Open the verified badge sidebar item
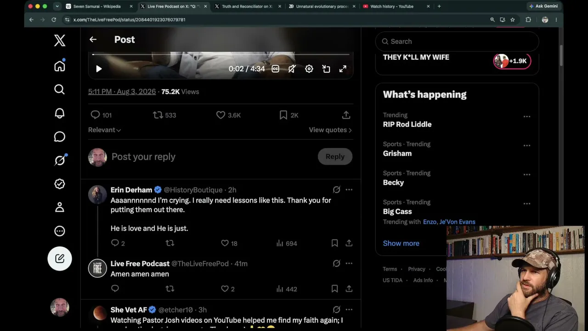This screenshot has height=331, width=588. [60, 184]
